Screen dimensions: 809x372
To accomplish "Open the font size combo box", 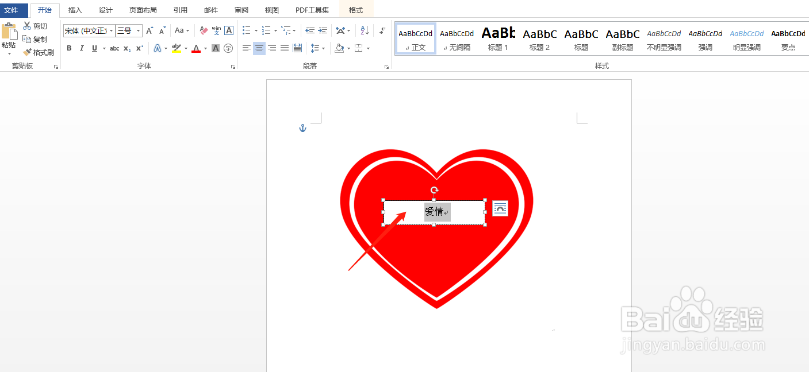I will click(x=129, y=30).
